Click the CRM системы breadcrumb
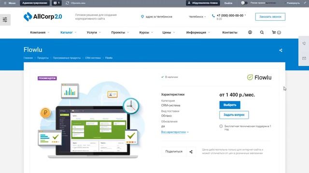 point(93,58)
